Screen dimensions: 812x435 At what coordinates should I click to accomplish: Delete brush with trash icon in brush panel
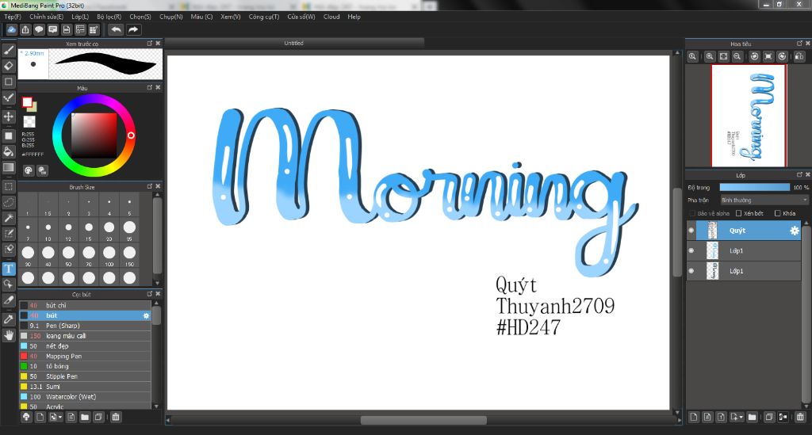click(116, 417)
